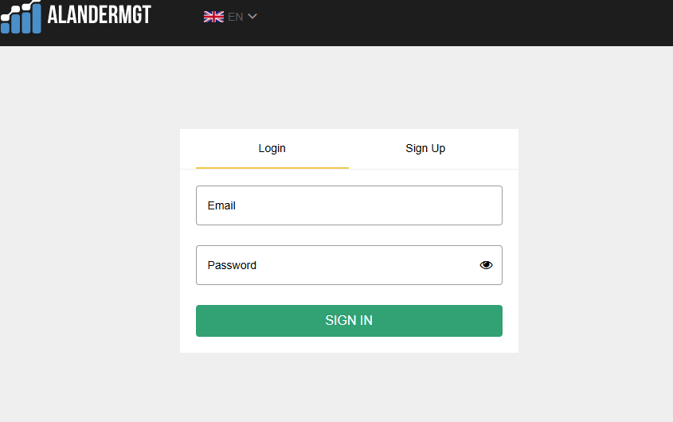This screenshot has width=673, height=422.
Task: Open the EN language dropdown
Action: [x=231, y=17]
